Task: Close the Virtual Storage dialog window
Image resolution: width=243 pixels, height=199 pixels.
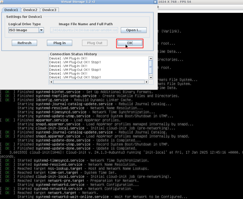Action: tap(155, 2)
